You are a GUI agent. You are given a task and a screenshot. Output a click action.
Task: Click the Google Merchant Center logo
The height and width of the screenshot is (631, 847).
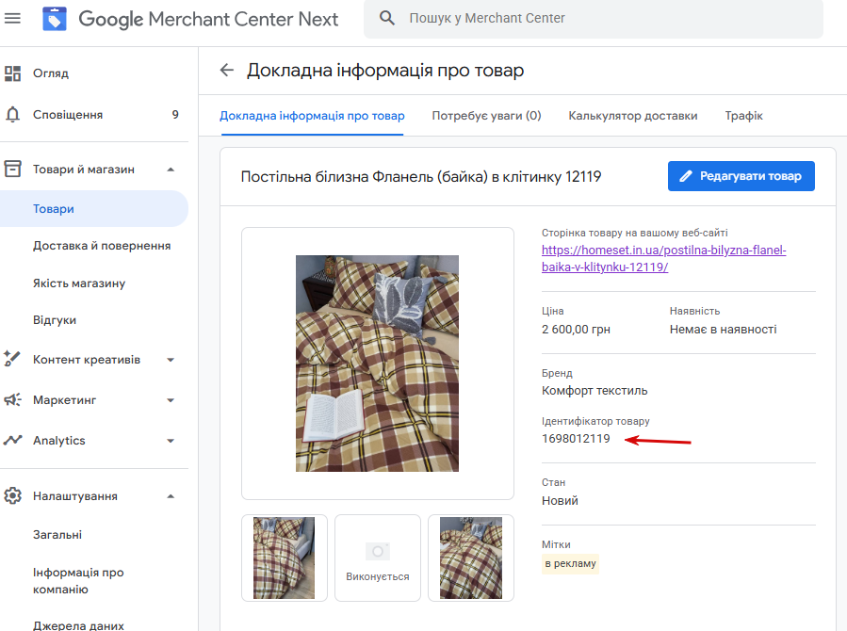[x=55, y=19]
